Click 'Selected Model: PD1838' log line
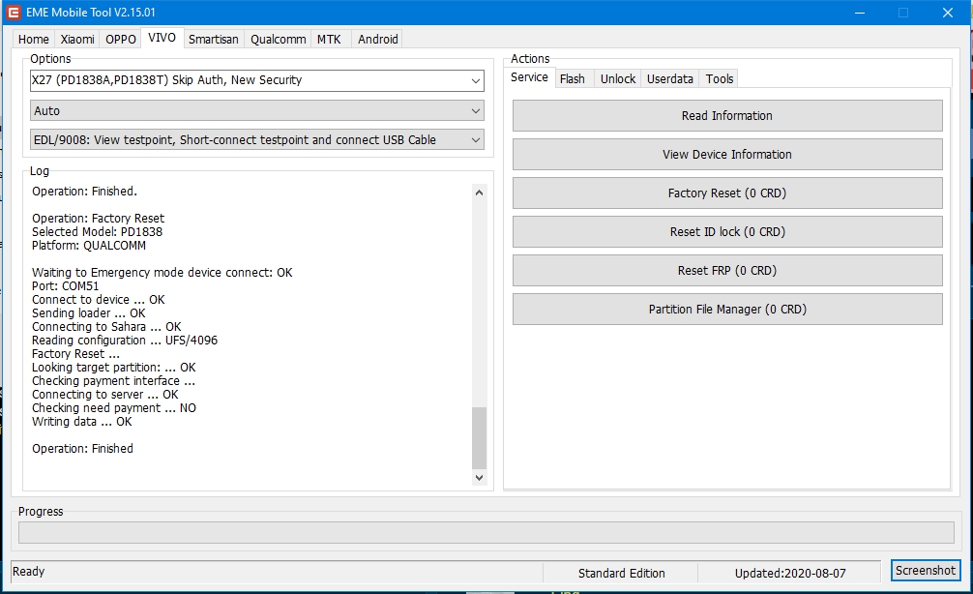The image size is (973, 594). click(x=98, y=232)
